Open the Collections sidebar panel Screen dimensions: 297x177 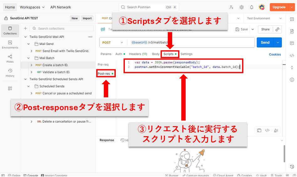[10, 31]
